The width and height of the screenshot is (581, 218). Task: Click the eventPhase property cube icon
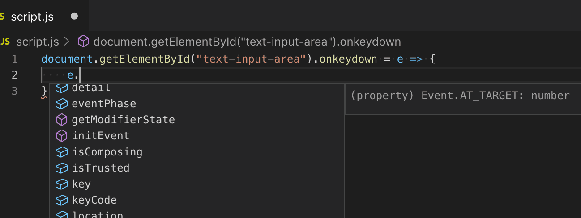(61, 104)
